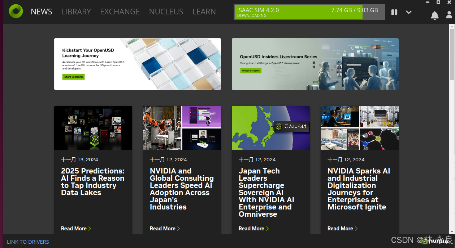
Task: Open the Global Consulting Leaders article thumbnail image
Action: pos(182,128)
